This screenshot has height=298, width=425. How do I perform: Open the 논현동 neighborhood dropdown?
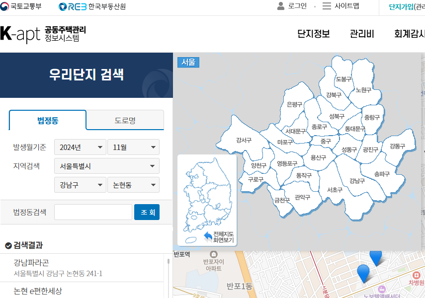(133, 184)
